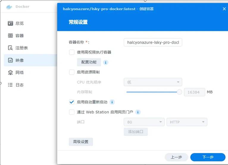Click the Docker whale logo icon

10,7
